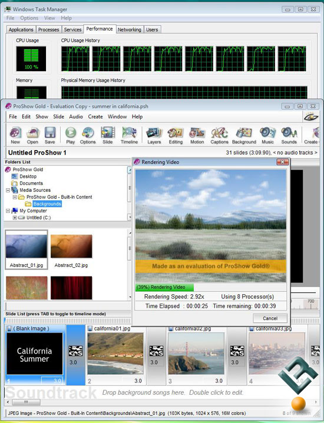Open the Audio menu
The width and height of the screenshot is (324, 423).
[x=76, y=116]
